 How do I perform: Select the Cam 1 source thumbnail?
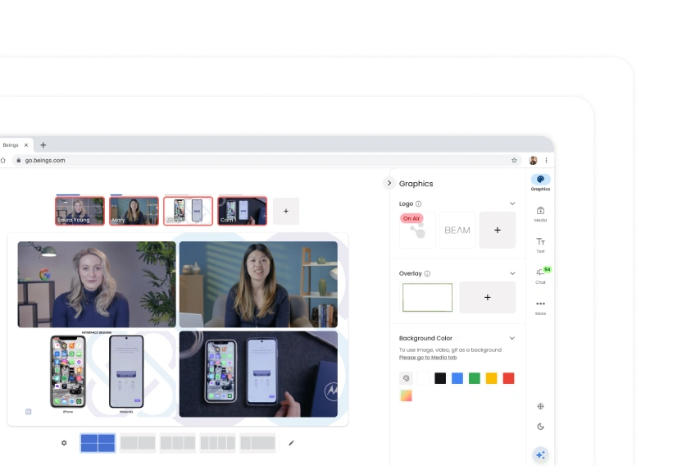(x=243, y=211)
